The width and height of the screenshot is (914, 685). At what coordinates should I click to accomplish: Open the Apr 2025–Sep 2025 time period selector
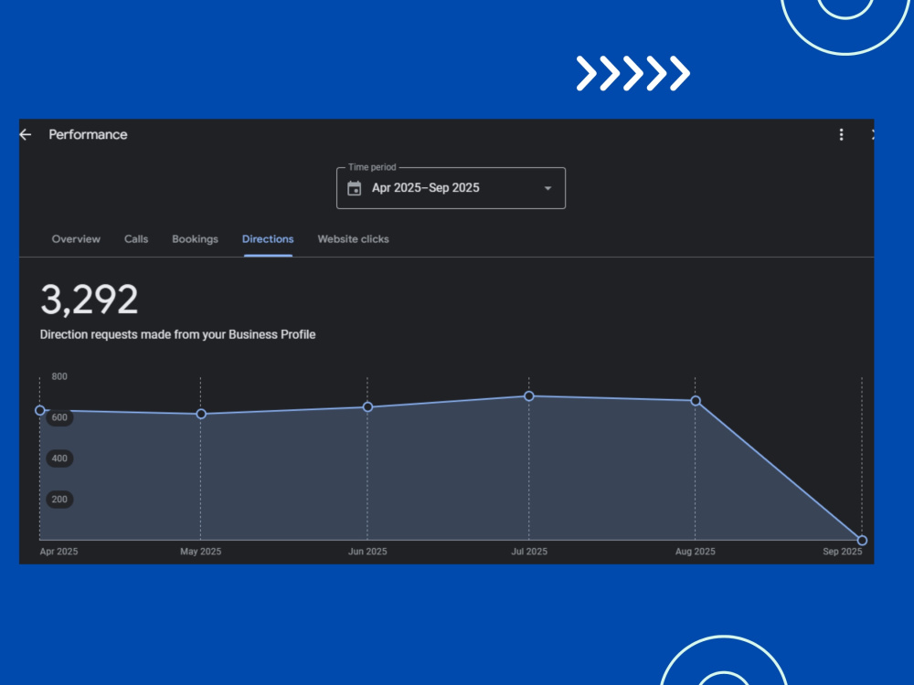click(x=451, y=188)
